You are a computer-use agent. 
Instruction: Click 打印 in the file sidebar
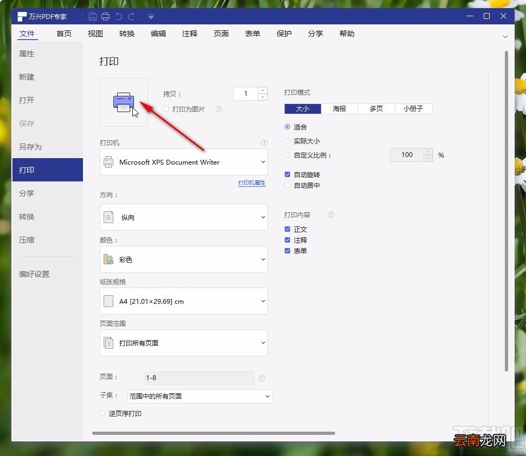(48, 170)
